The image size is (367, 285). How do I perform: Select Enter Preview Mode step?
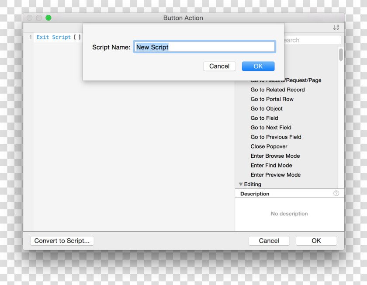pyautogui.click(x=276, y=175)
